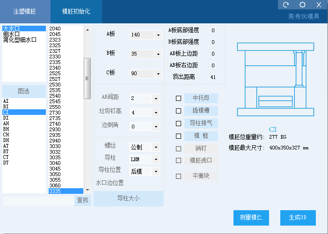Screen dimensions: 328x234
Task: Click the search input field
Action: (39, 200)
